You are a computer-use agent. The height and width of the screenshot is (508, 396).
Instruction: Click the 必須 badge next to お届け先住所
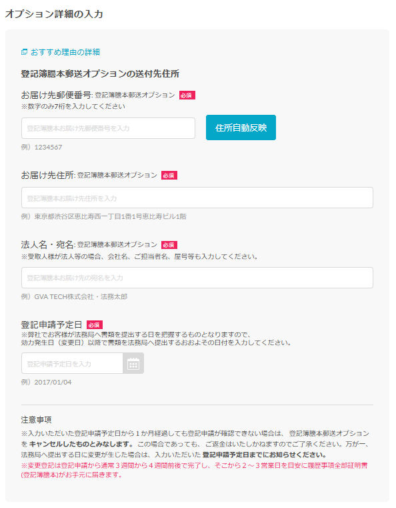pyautogui.click(x=169, y=176)
